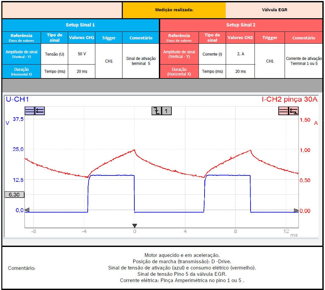
Task: Select the 50 V CH1 value cell
Action: tap(82, 54)
